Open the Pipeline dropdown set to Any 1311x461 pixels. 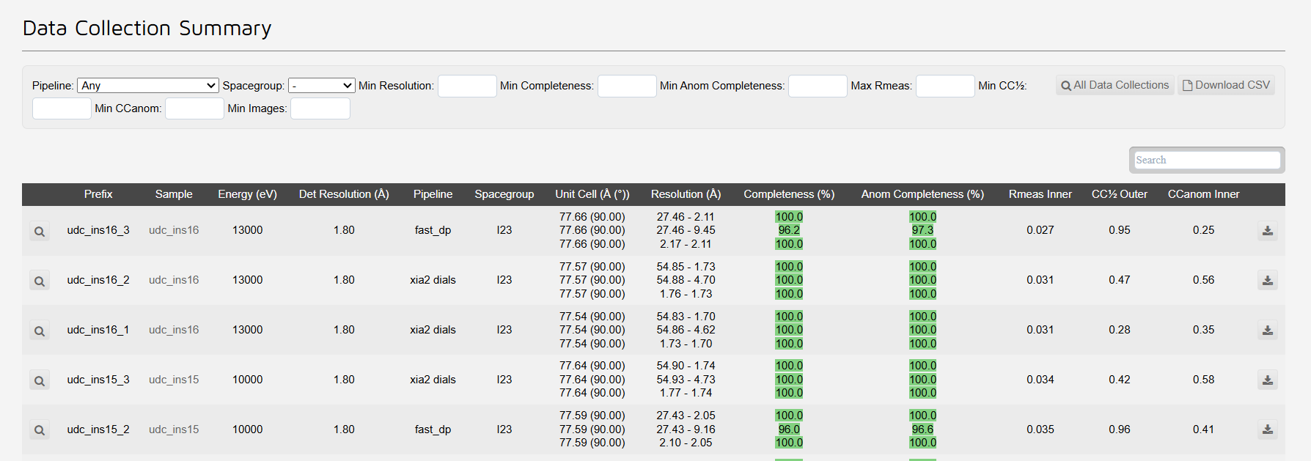(148, 86)
